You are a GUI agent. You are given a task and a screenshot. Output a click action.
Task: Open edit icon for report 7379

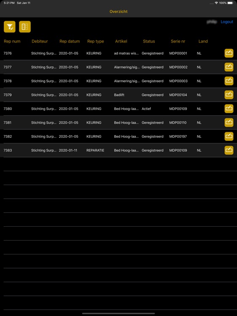click(x=229, y=95)
